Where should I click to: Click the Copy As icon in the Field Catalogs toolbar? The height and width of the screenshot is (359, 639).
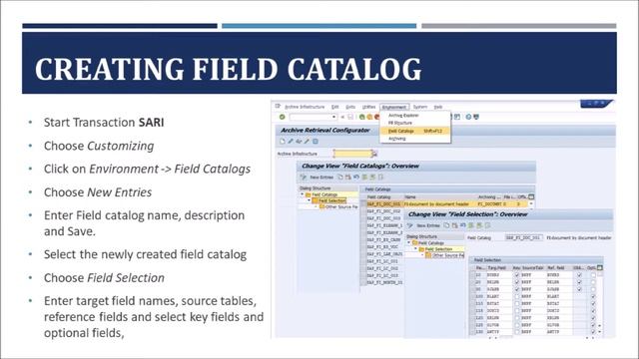(340, 178)
